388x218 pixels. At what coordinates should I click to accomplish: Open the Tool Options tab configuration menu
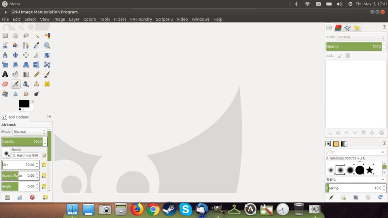tap(49, 117)
